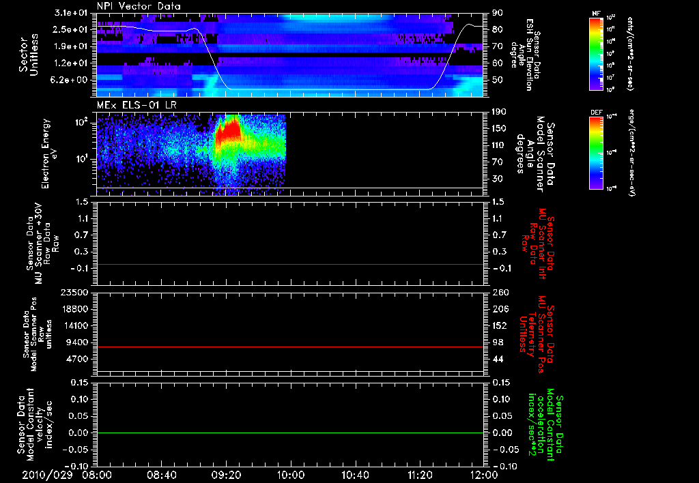Click the '14100' scanner position axis value
Viewport: 699px width, 483px height.
click(x=74, y=325)
